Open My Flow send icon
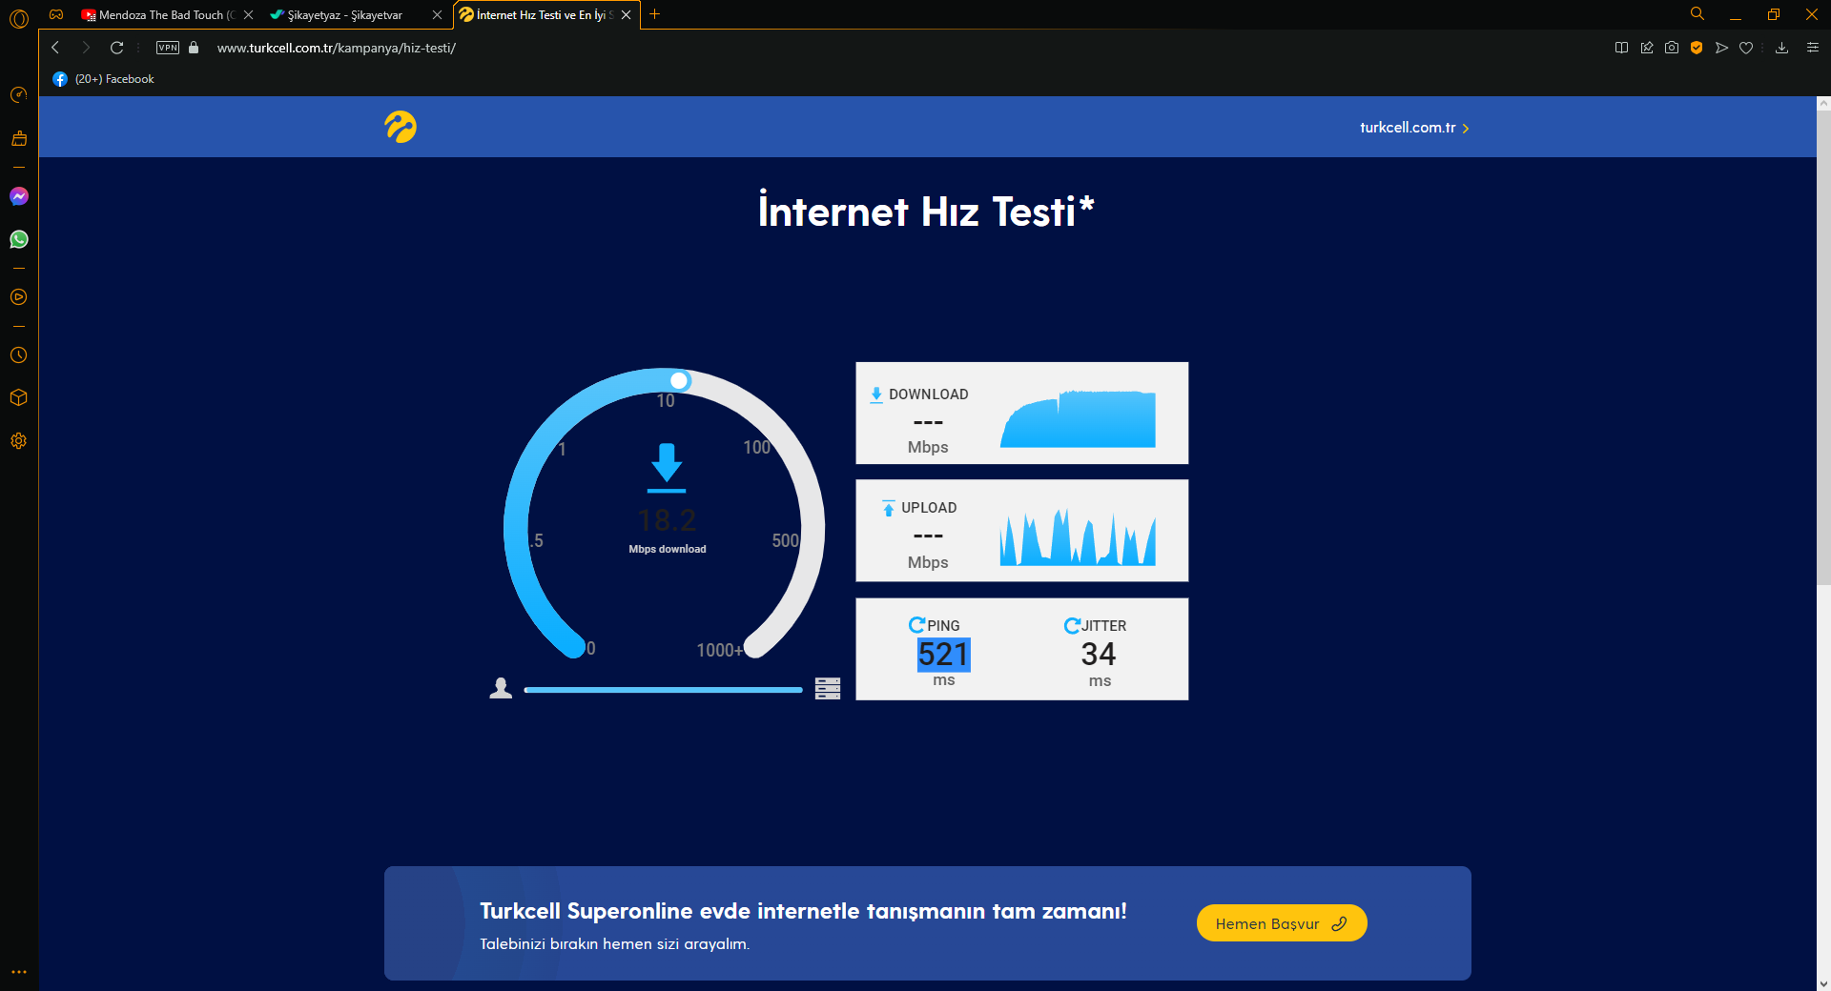Viewport: 1831px width, 991px height. pos(1721,48)
